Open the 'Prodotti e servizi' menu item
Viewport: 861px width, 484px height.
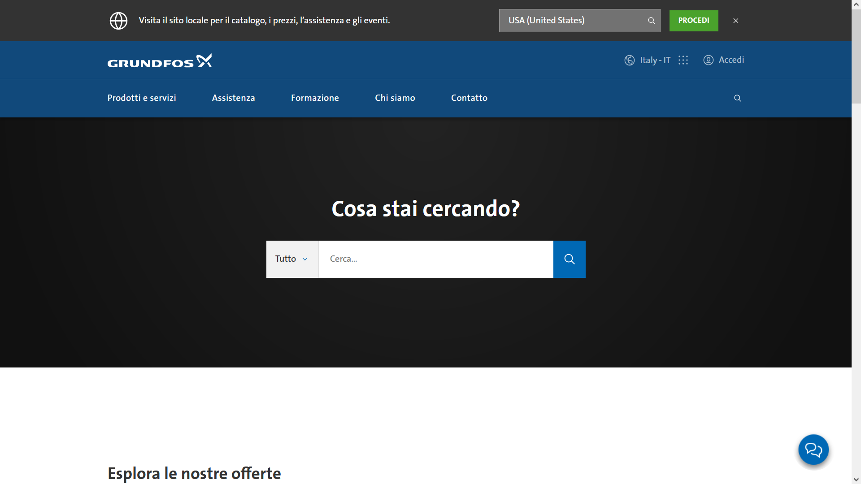coord(142,98)
